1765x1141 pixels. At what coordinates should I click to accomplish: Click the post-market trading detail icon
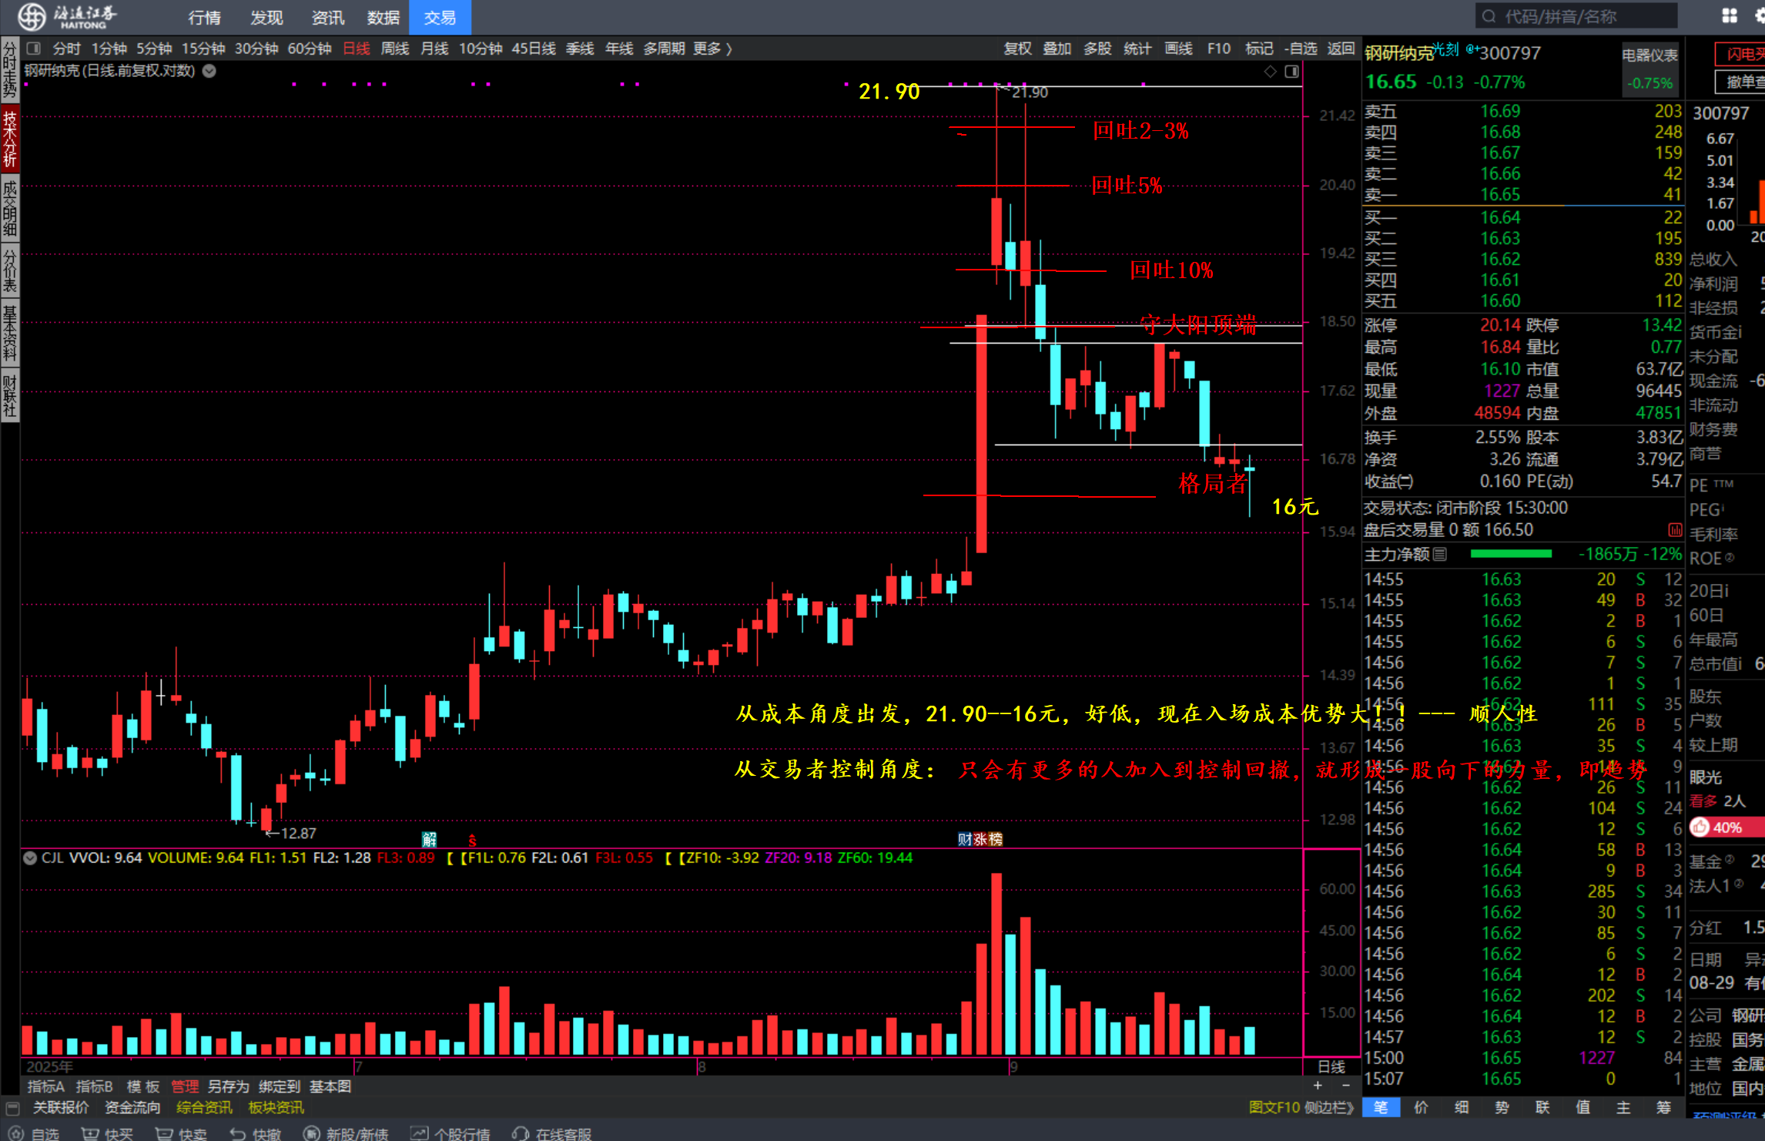[x=1674, y=530]
